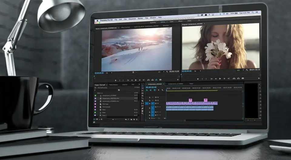The height and width of the screenshot is (160, 291).
Task: Toggle timeline Snap magnet
Action: pyautogui.click(x=151, y=90)
